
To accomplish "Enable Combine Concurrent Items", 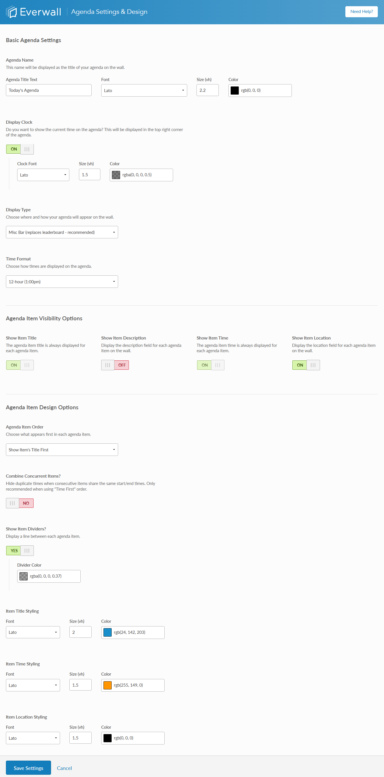I will click(12, 503).
